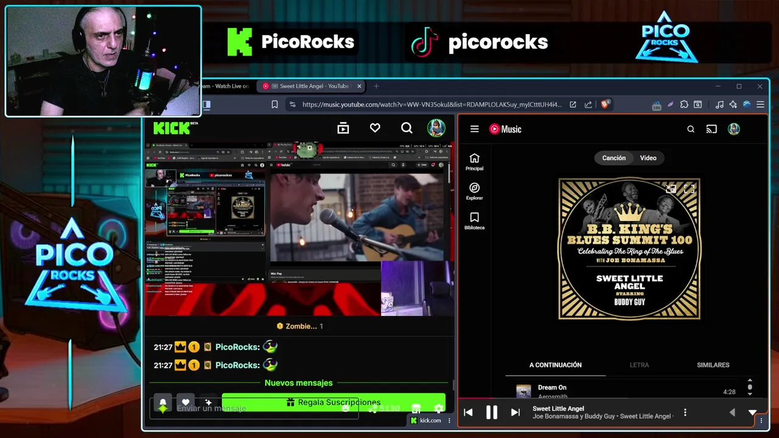Click the queue panel scrollbar
The height and width of the screenshot is (438, 779).
point(750,388)
